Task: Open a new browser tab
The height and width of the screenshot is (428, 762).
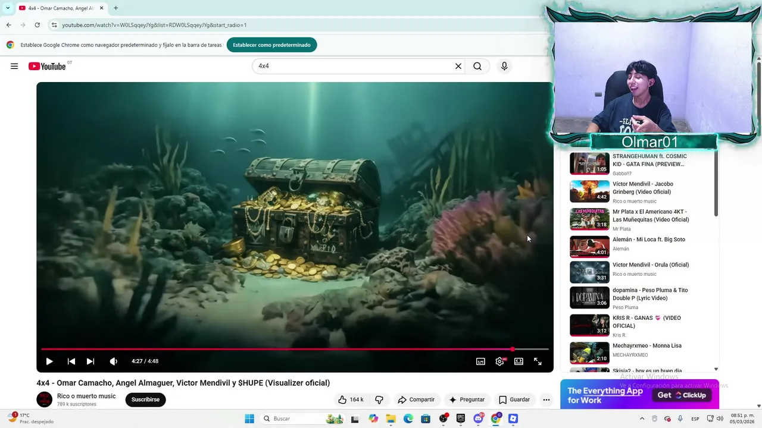Action: pyautogui.click(x=115, y=8)
